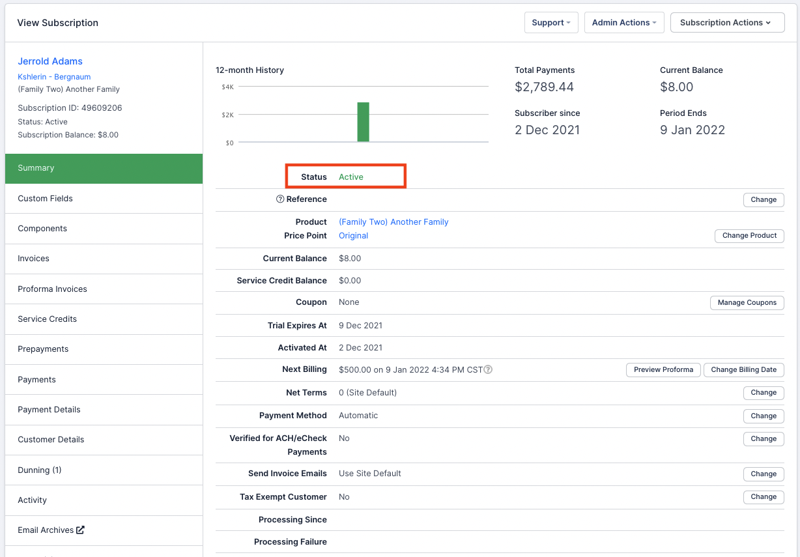Expand the Admin Actions dropdown

[623, 23]
